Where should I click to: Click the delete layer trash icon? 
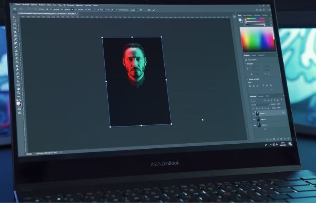click(288, 139)
